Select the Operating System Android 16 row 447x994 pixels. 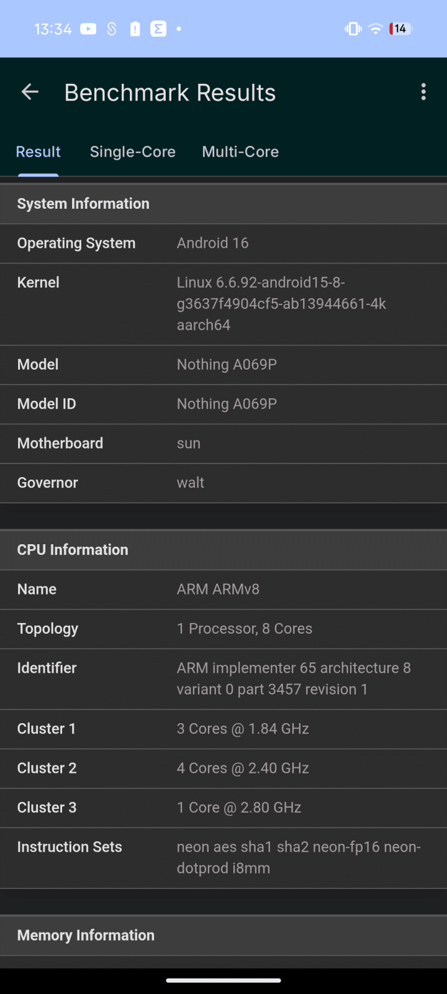223,243
